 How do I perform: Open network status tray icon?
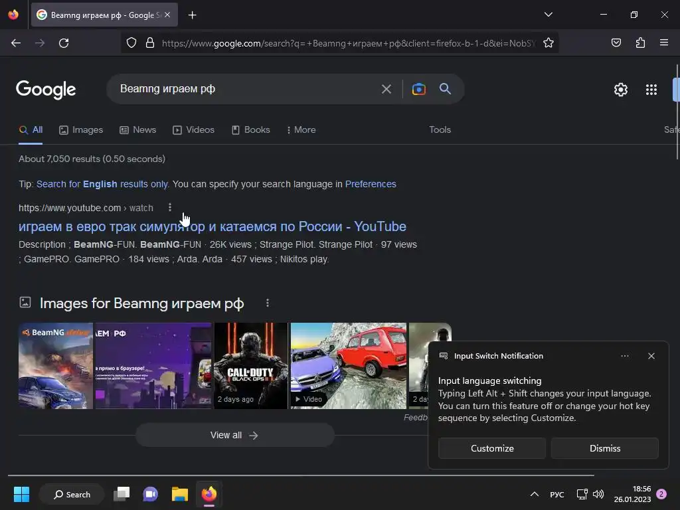582,494
